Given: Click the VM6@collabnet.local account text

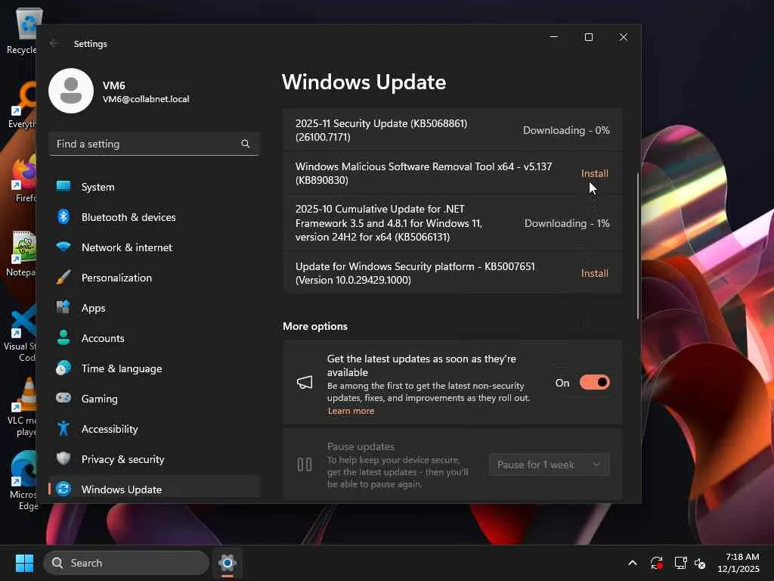Looking at the screenshot, I should point(146,99).
